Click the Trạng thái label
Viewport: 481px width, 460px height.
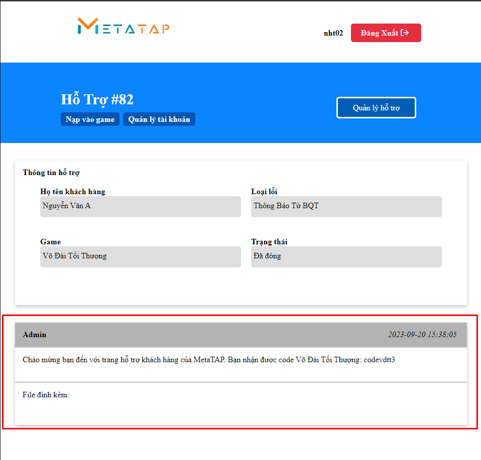[269, 242]
